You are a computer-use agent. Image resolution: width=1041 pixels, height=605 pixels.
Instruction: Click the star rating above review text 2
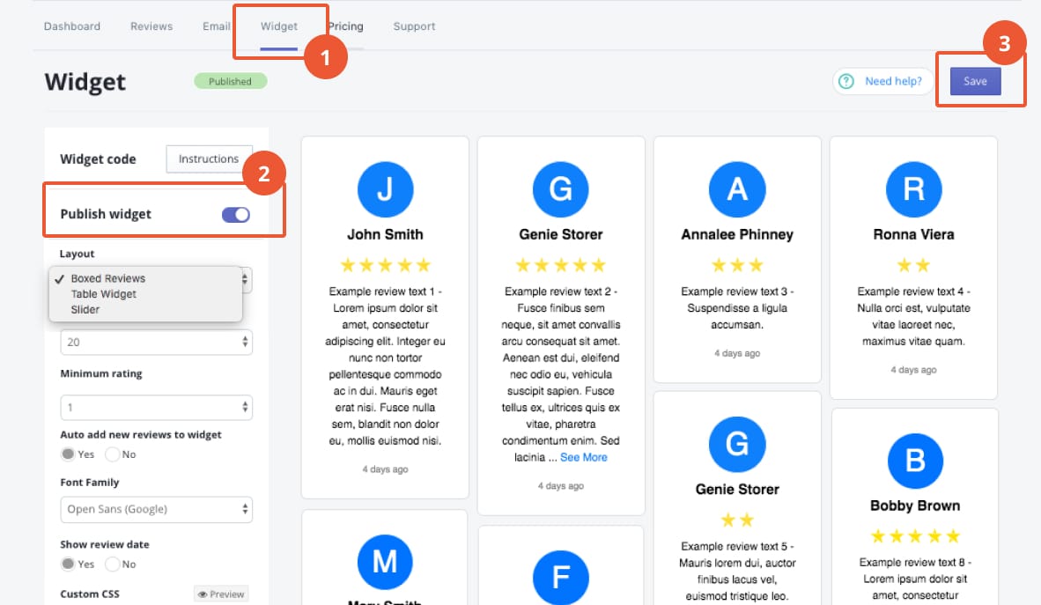pos(561,266)
